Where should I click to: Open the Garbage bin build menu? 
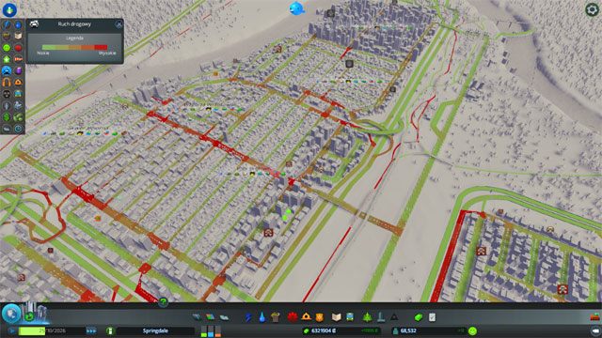coord(276,317)
